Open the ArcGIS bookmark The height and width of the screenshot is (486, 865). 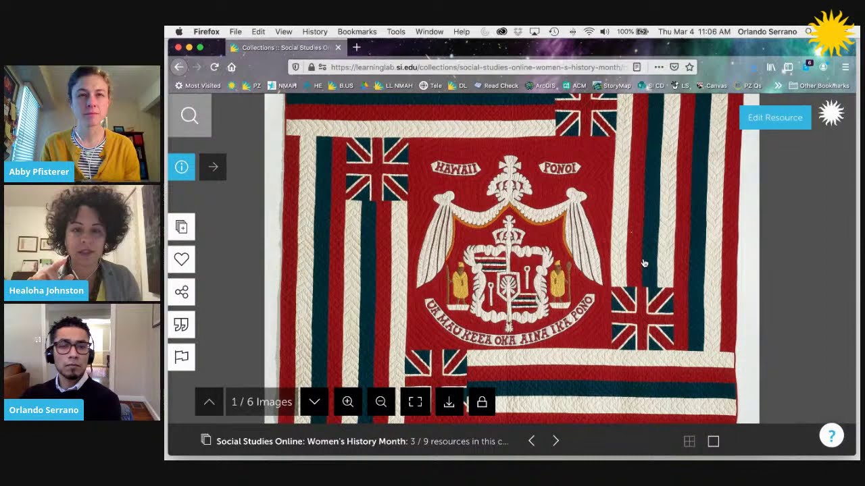(540, 86)
